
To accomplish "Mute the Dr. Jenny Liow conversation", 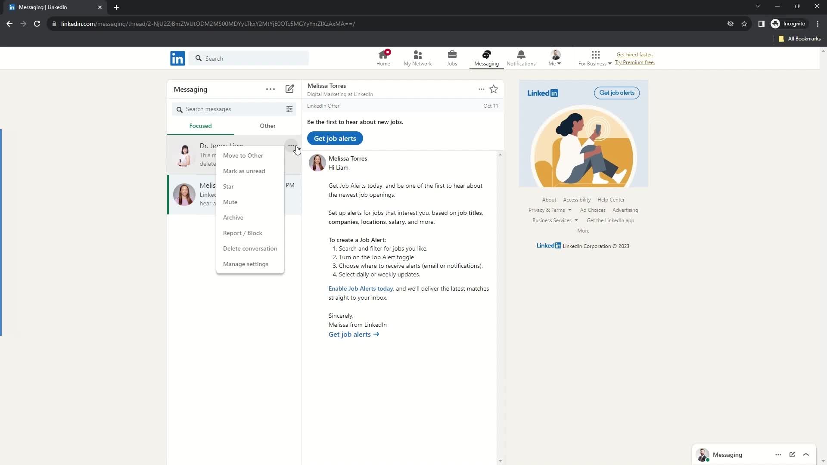I will [x=230, y=201].
